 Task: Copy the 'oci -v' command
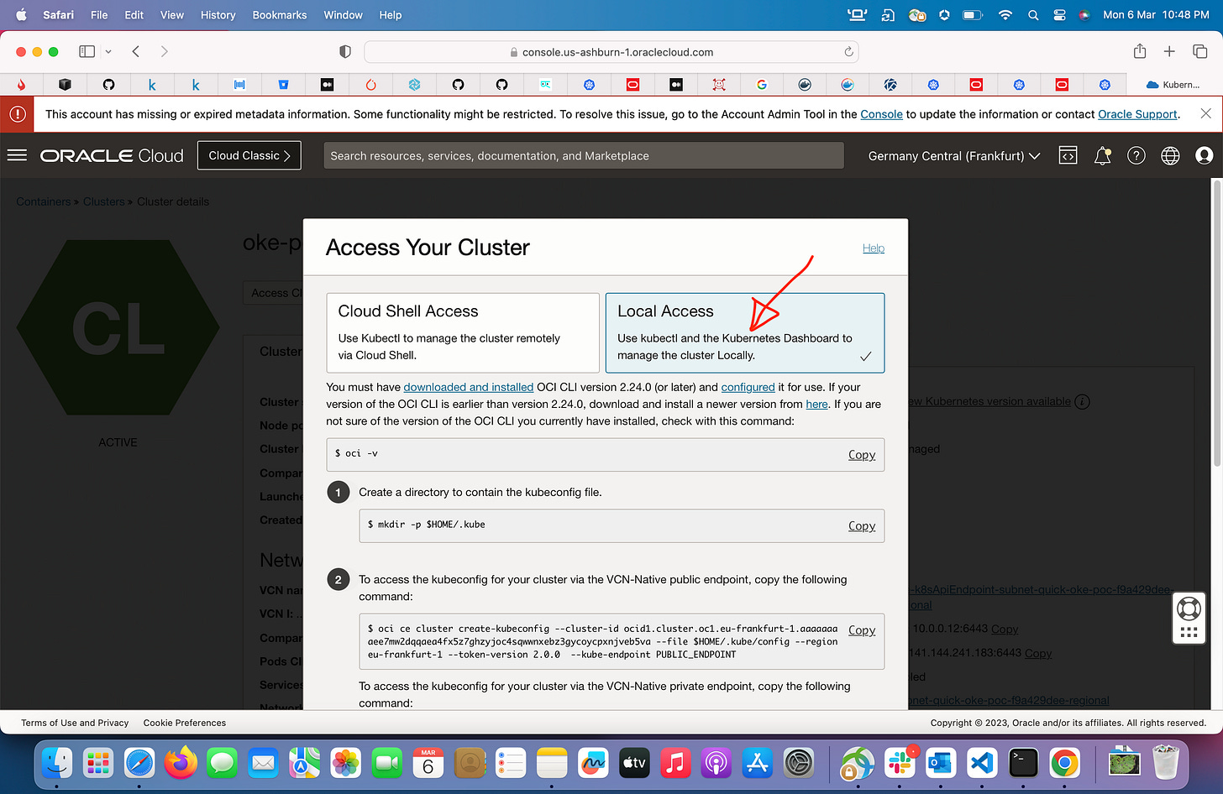862,454
